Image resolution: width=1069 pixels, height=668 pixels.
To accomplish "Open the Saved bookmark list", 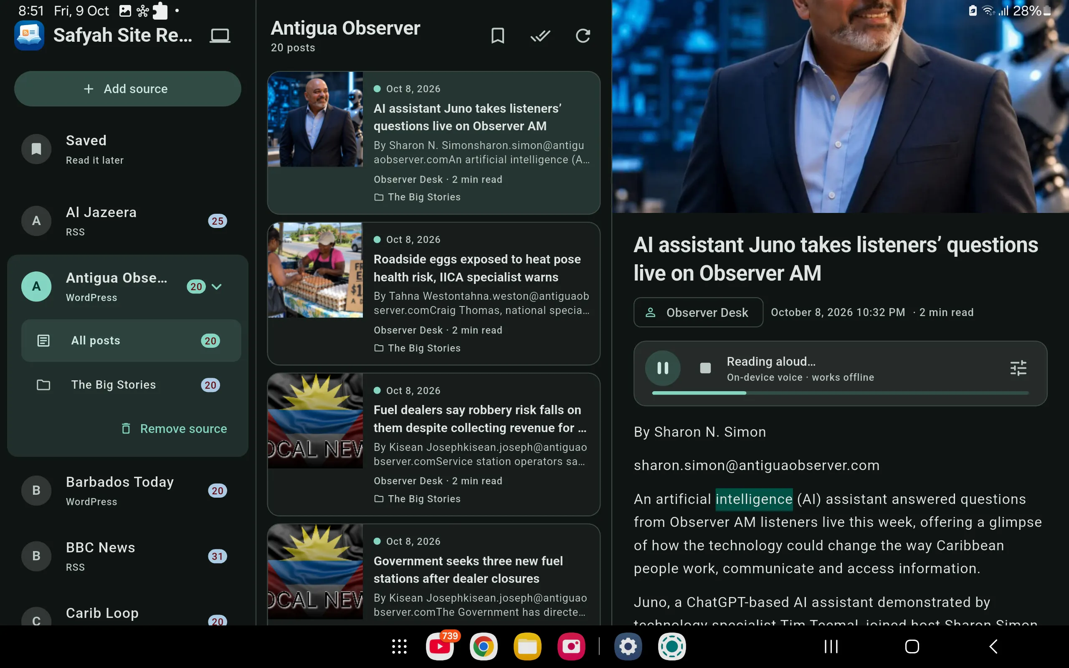I will coord(128,149).
